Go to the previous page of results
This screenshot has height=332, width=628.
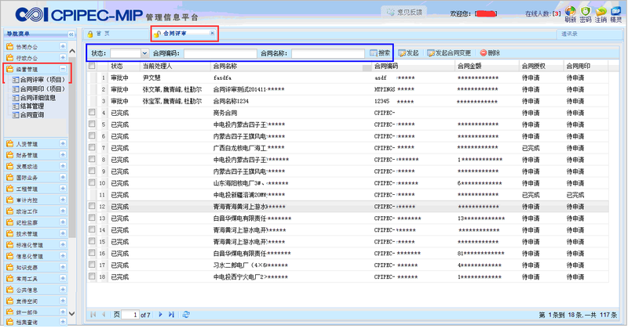click(104, 315)
